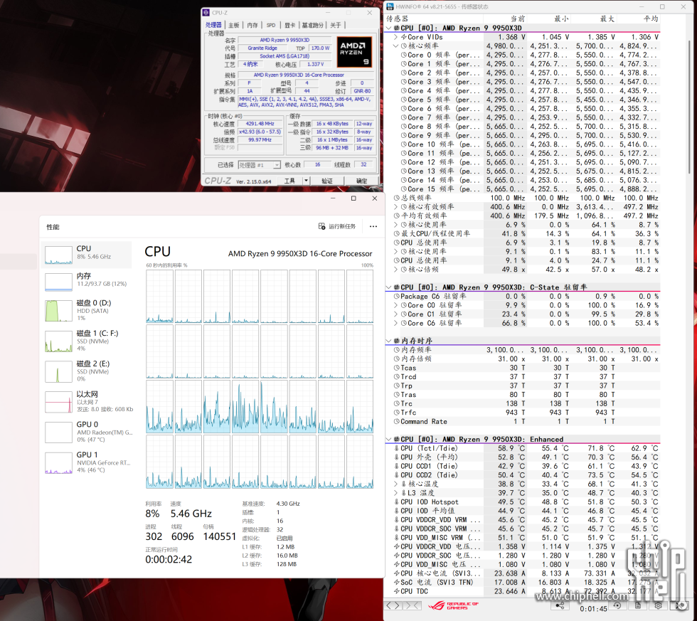Click the 确定 OK button in CPU-Z
The image size is (697, 621).
pos(362,181)
